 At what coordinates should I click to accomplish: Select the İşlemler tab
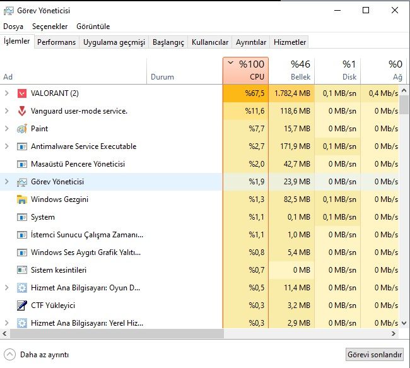pyautogui.click(x=17, y=41)
